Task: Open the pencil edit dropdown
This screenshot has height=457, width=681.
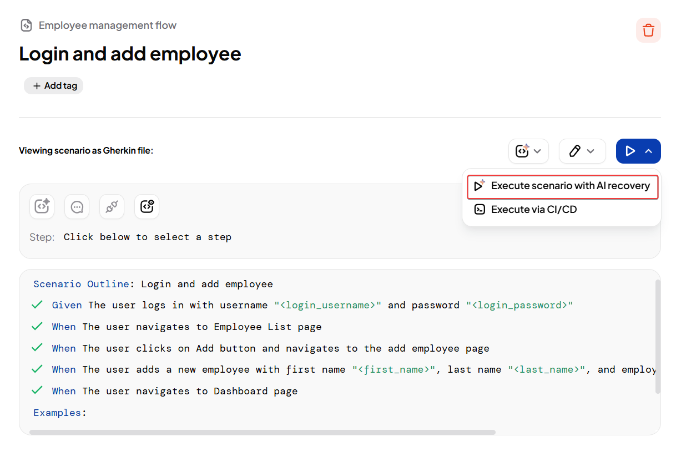Action: click(582, 151)
